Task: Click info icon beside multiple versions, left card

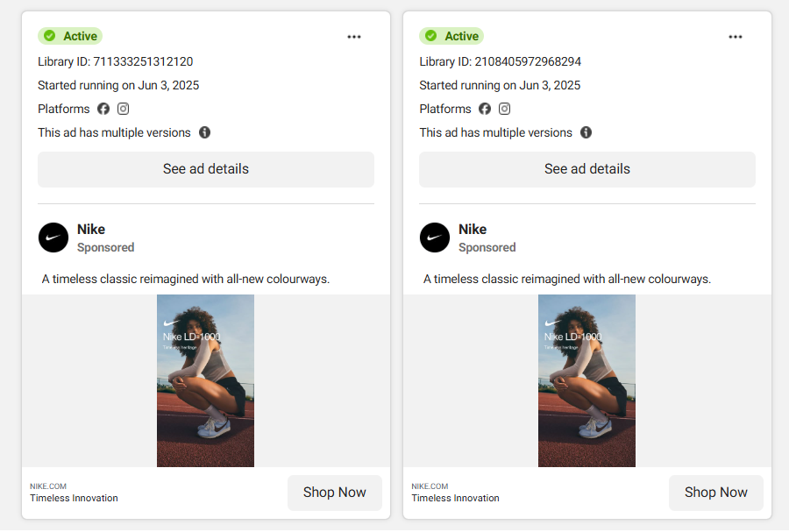Action: (x=204, y=132)
